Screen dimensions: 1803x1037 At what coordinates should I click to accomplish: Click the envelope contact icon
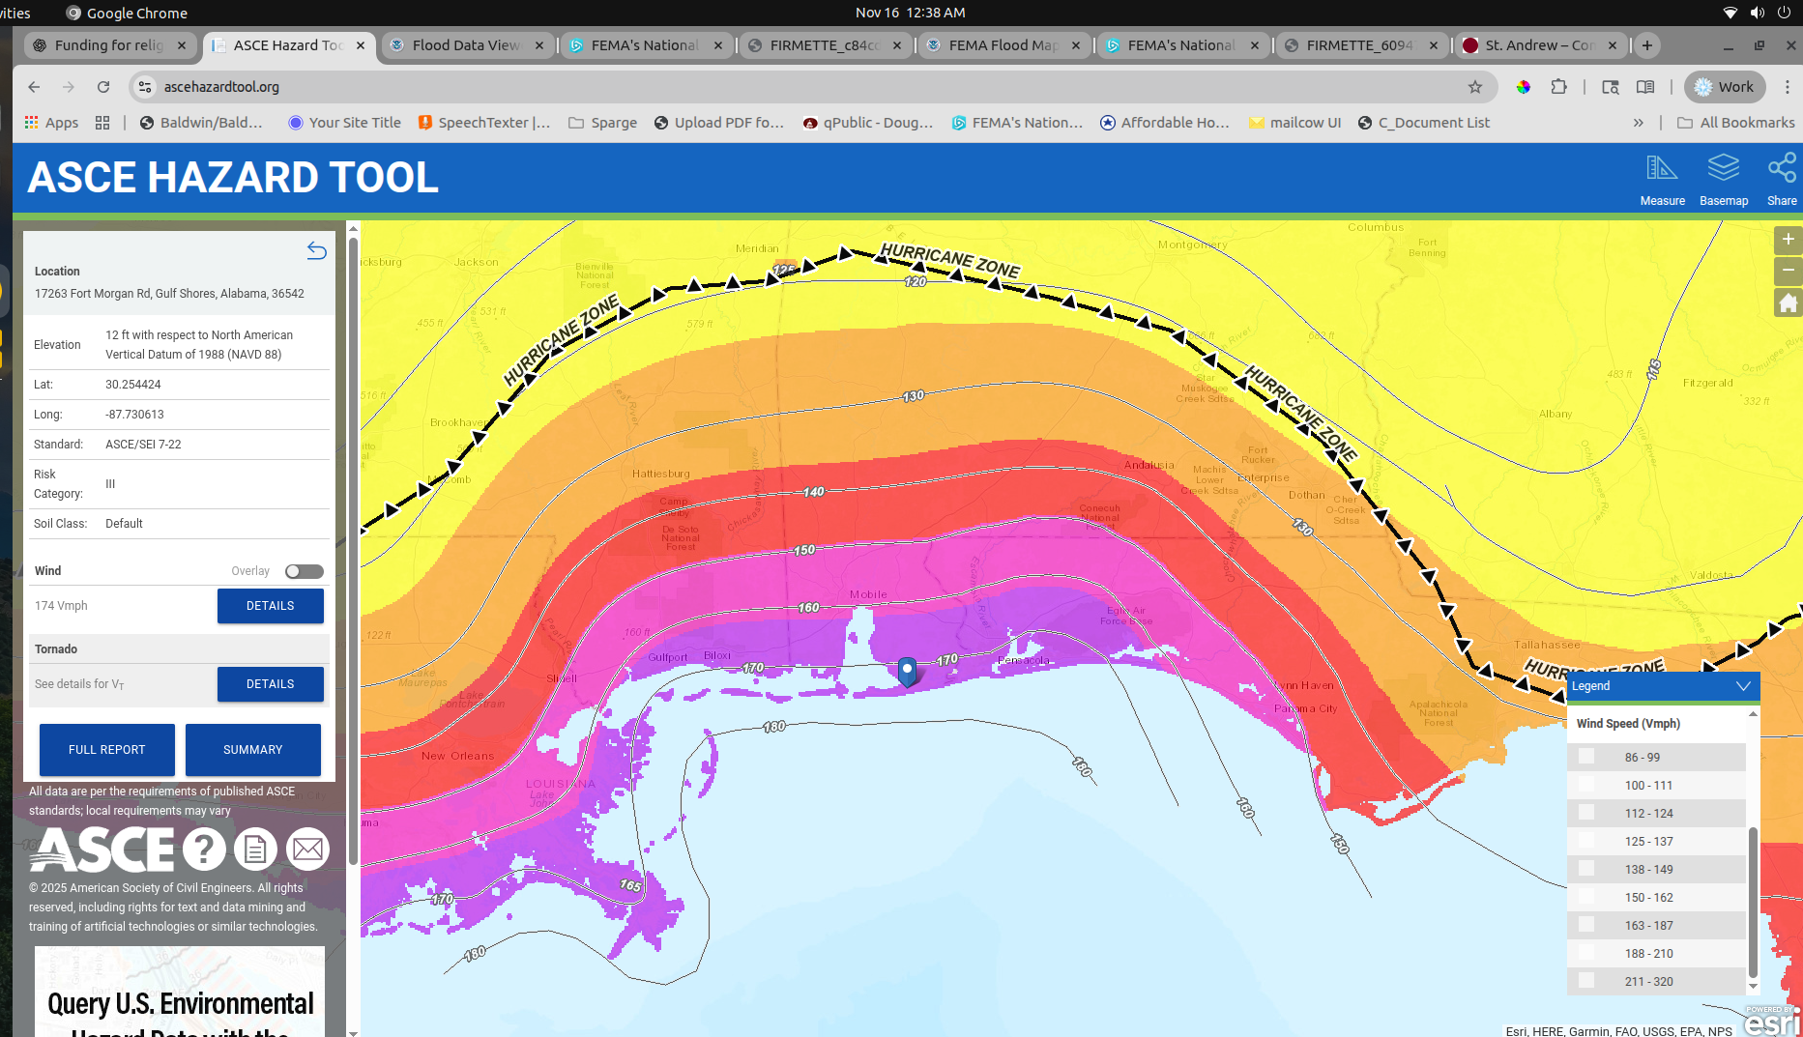point(307,848)
